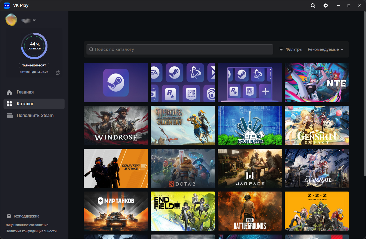This screenshot has height=239, width=366.
Task: Click the question mark support icon
Action: pos(9,216)
